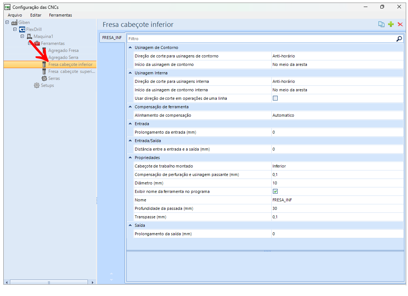Collapse the Usinagem de Contorno section
The width and height of the screenshot is (408, 296).
click(130, 47)
